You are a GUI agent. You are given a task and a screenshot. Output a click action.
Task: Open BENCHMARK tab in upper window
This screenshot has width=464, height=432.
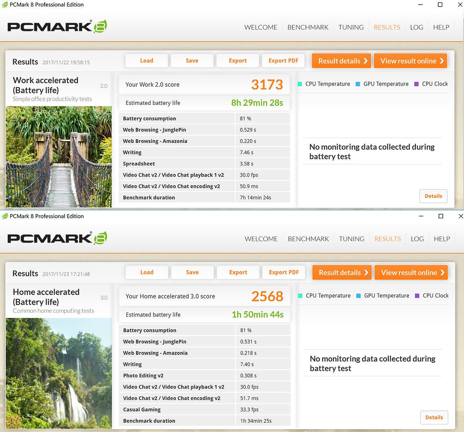click(308, 27)
